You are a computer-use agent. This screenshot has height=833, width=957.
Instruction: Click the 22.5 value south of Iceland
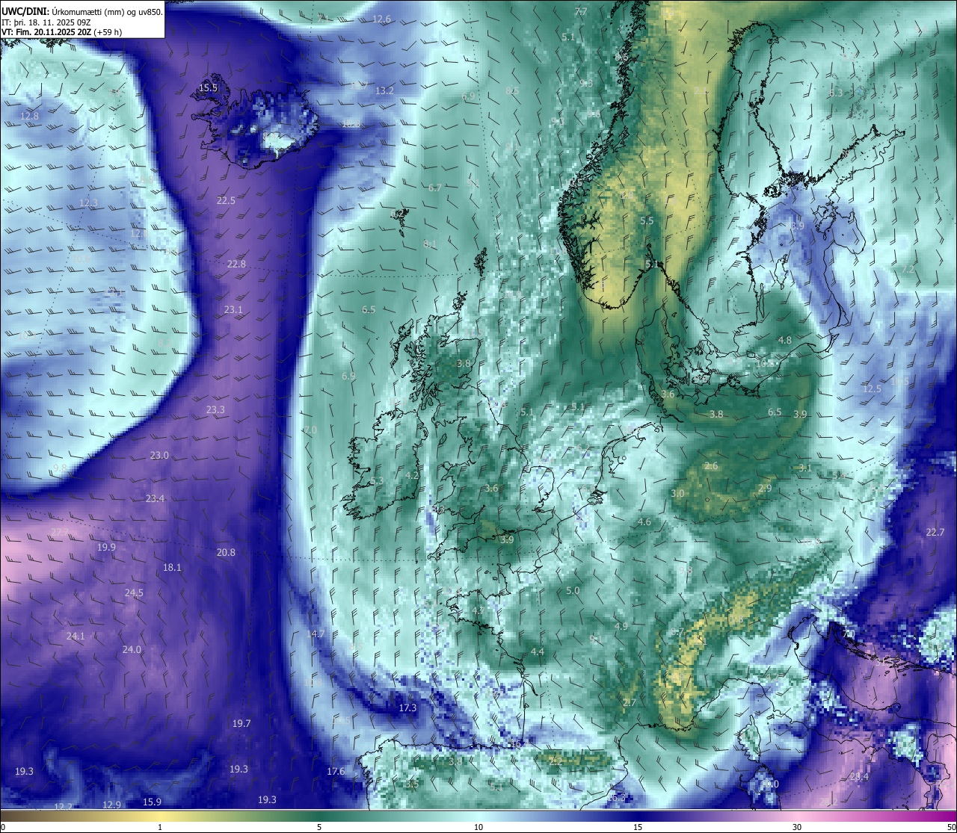(x=226, y=200)
